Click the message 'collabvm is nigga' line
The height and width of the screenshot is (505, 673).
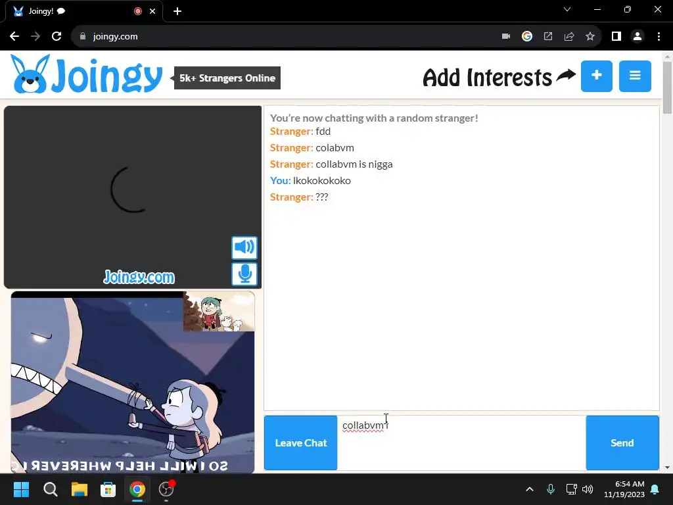coord(331,164)
